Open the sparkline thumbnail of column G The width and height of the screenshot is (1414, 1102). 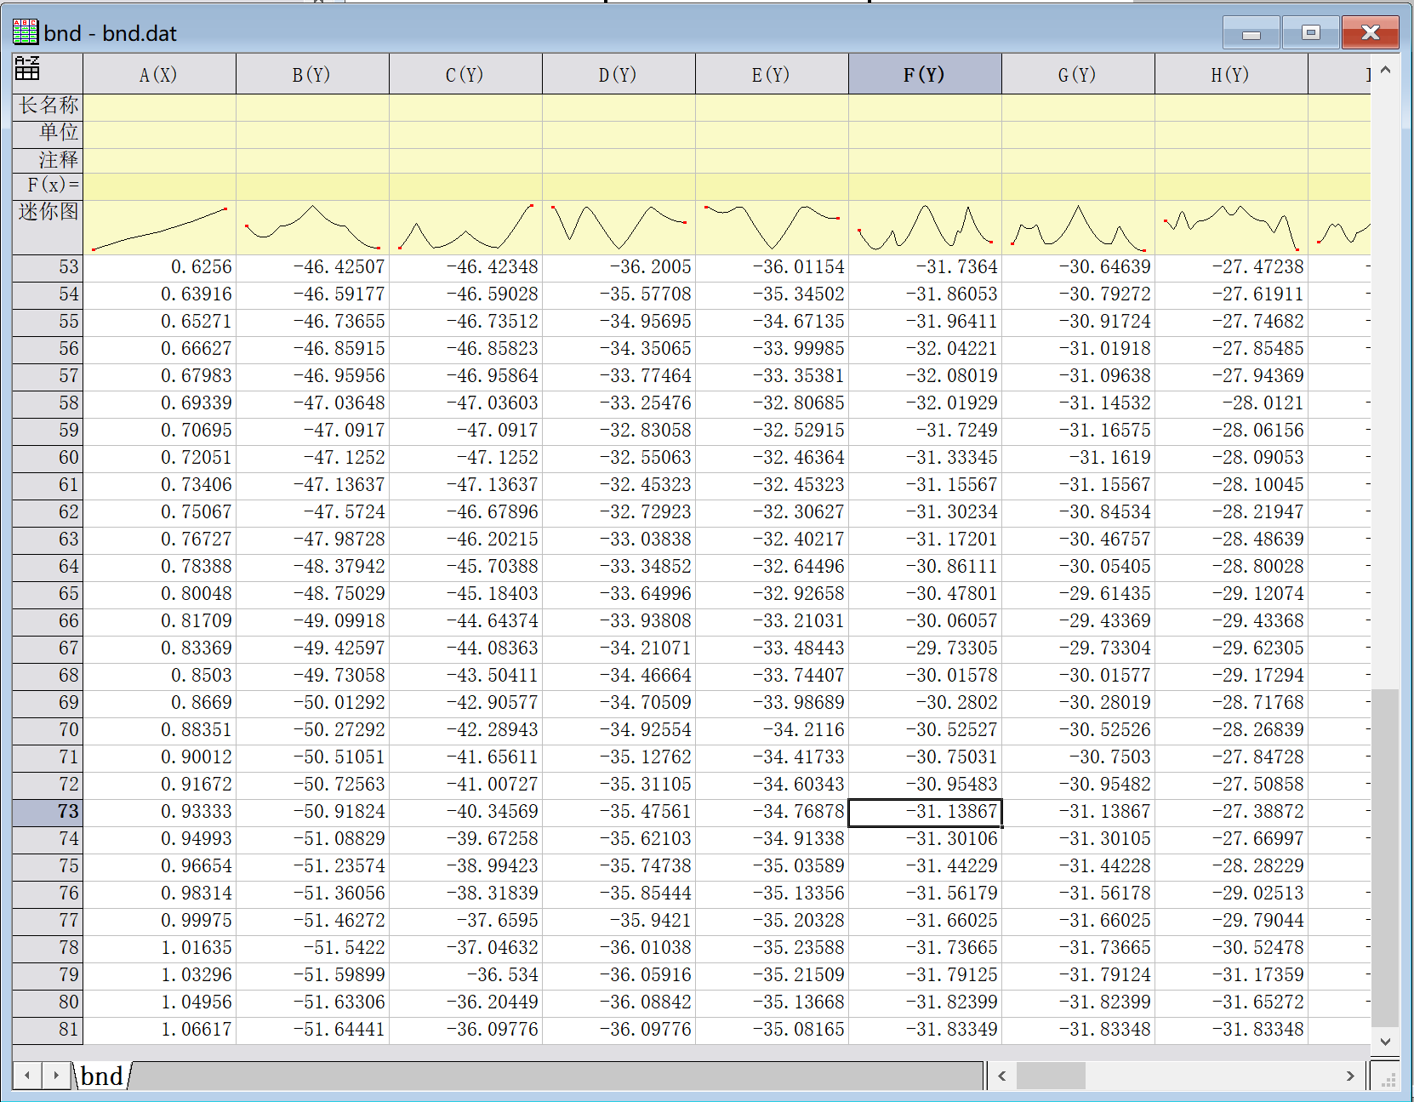click(x=1078, y=227)
